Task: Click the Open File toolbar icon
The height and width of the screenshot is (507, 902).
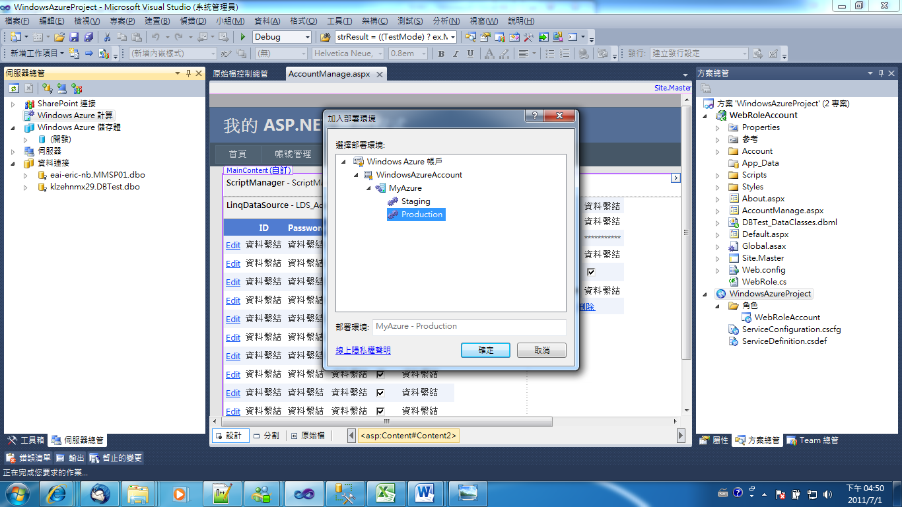Action: pos(59,37)
